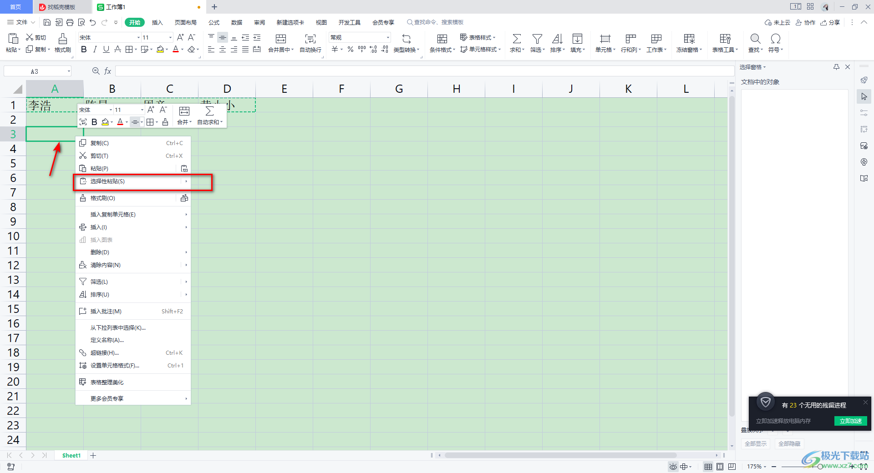Click the fill color bucket swatch in ribbon
This screenshot has width=874, height=473.
tap(160, 50)
